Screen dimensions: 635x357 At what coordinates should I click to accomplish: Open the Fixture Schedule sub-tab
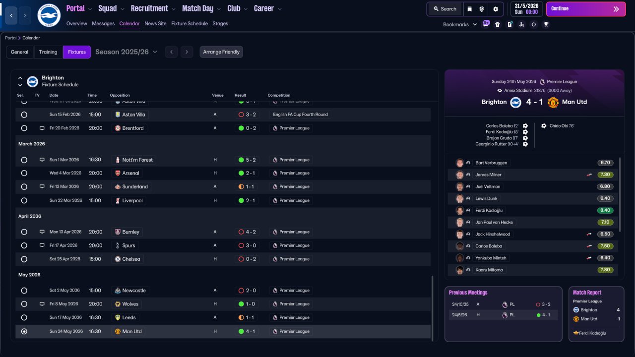[190, 24]
